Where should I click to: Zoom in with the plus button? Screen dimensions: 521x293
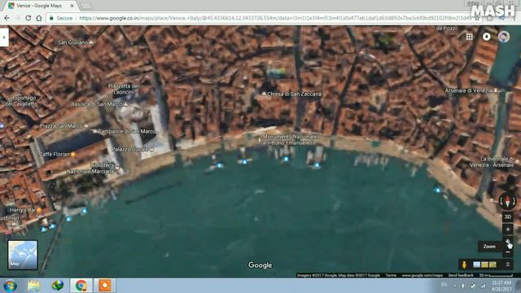508,241
